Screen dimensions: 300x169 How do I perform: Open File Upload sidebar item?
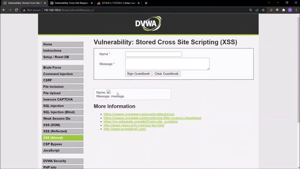coord(62,93)
